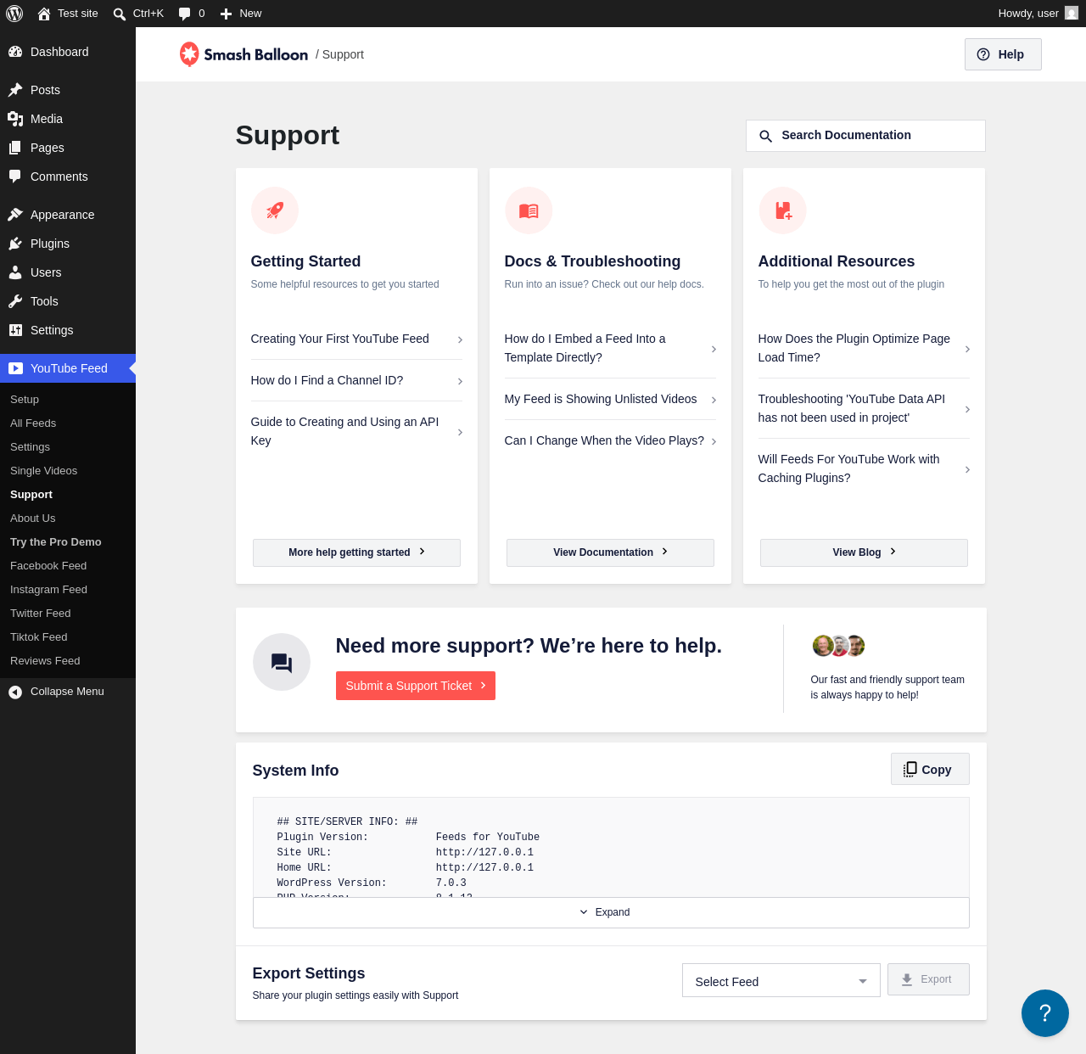
Task: Click the View Documentation button
Action: [610, 552]
